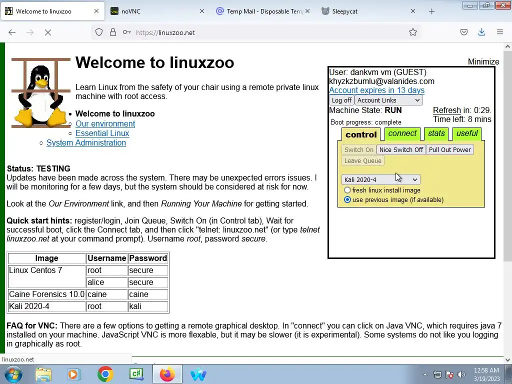Click the scrollbar down arrow
This screenshot has width=512, height=384.
pyautogui.click(x=507, y=360)
